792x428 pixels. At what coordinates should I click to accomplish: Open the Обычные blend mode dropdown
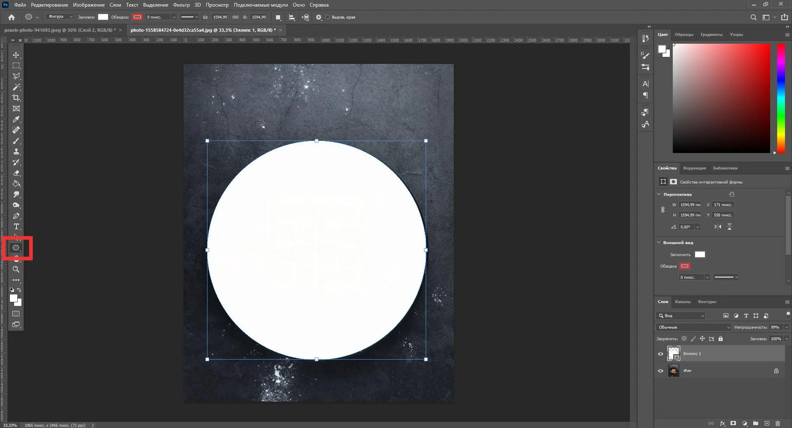[x=694, y=327]
